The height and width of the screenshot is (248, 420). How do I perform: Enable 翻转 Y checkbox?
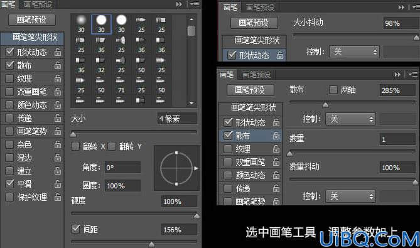(x=112, y=146)
